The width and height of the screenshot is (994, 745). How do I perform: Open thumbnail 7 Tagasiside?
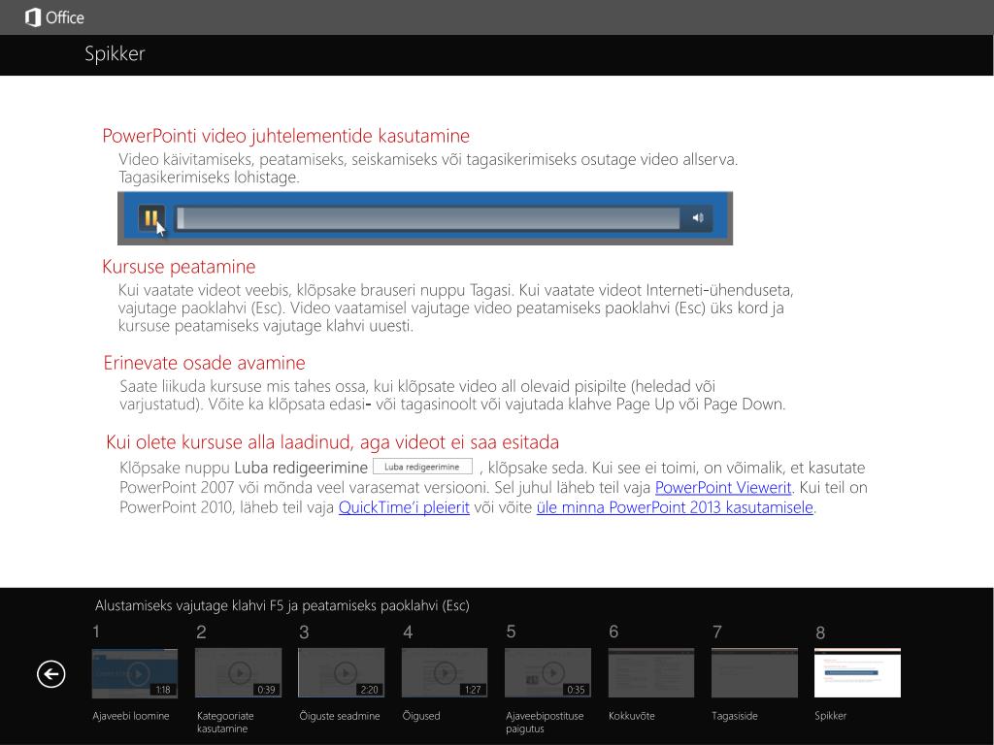(x=754, y=673)
